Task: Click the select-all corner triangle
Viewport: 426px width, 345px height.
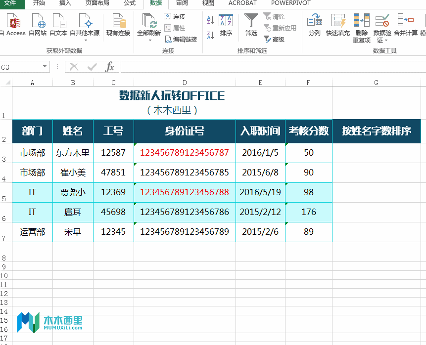Action: click(x=8, y=82)
